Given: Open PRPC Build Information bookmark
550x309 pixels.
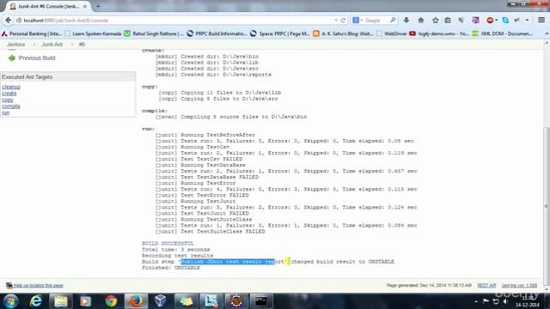Looking at the screenshot, I should coord(217,33).
